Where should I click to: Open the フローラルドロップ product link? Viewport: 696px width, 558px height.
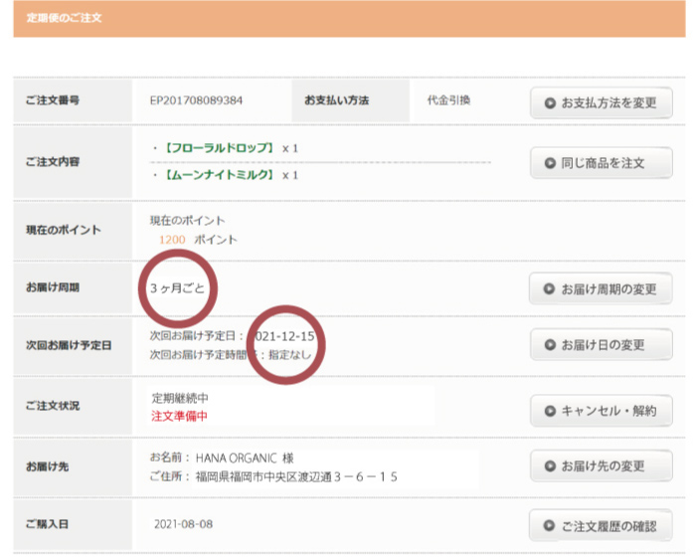pyautogui.click(x=216, y=147)
